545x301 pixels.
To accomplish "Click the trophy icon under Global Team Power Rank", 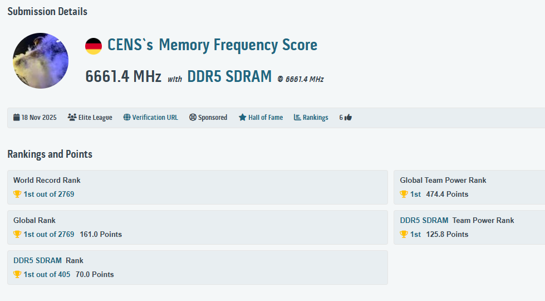I will point(404,195).
